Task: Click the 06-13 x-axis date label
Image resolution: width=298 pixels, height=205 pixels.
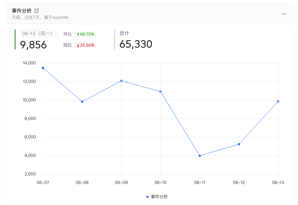Action: coord(278,183)
